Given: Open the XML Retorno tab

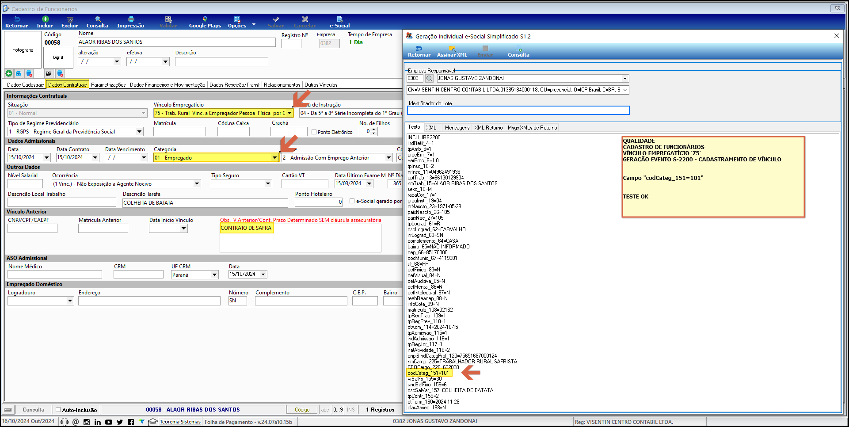Looking at the screenshot, I should pos(488,128).
